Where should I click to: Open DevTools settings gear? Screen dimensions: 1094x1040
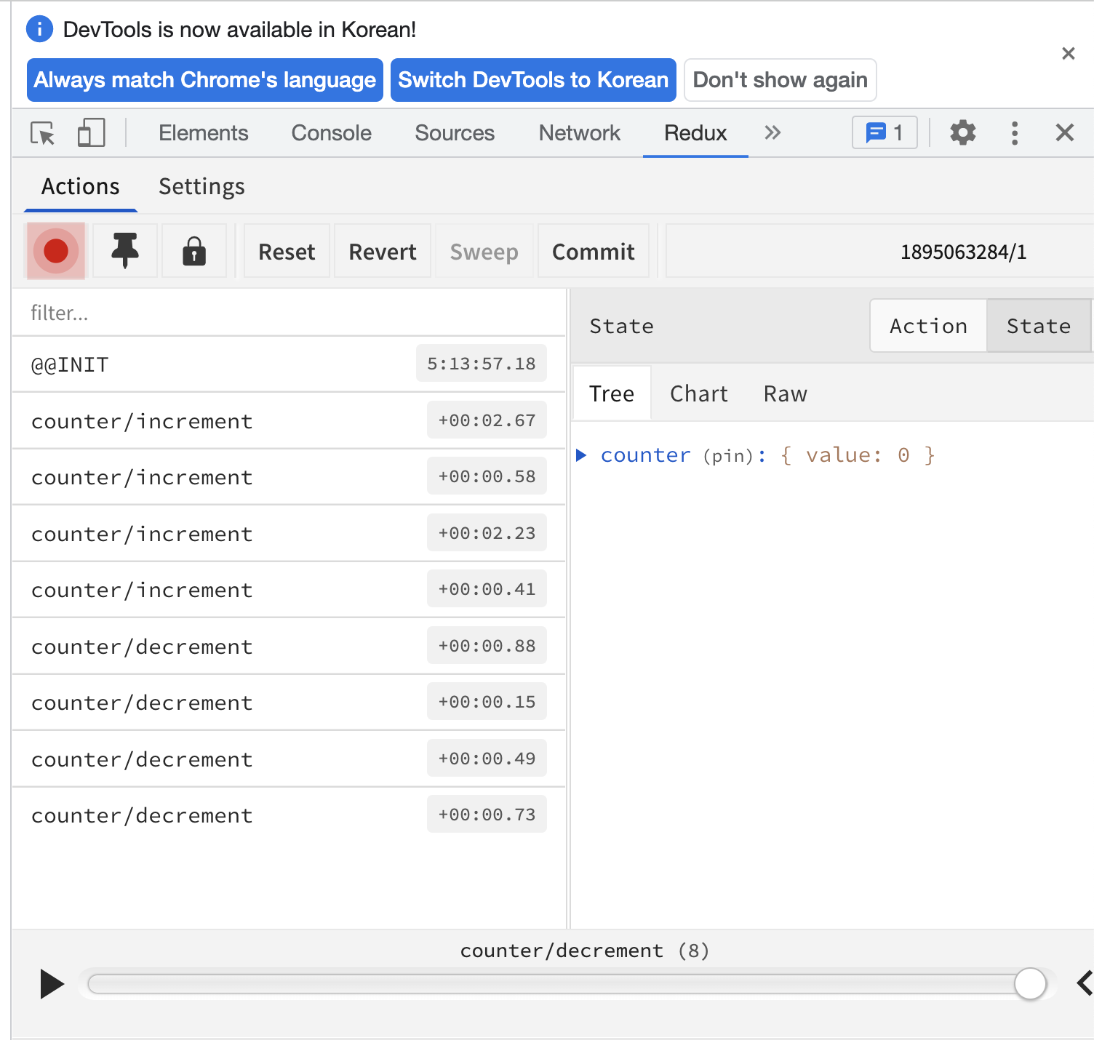[x=963, y=133]
